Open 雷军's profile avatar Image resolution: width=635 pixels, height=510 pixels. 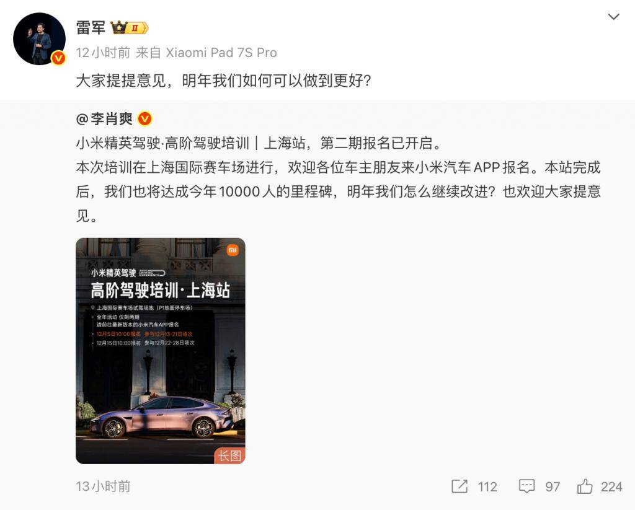(39, 39)
